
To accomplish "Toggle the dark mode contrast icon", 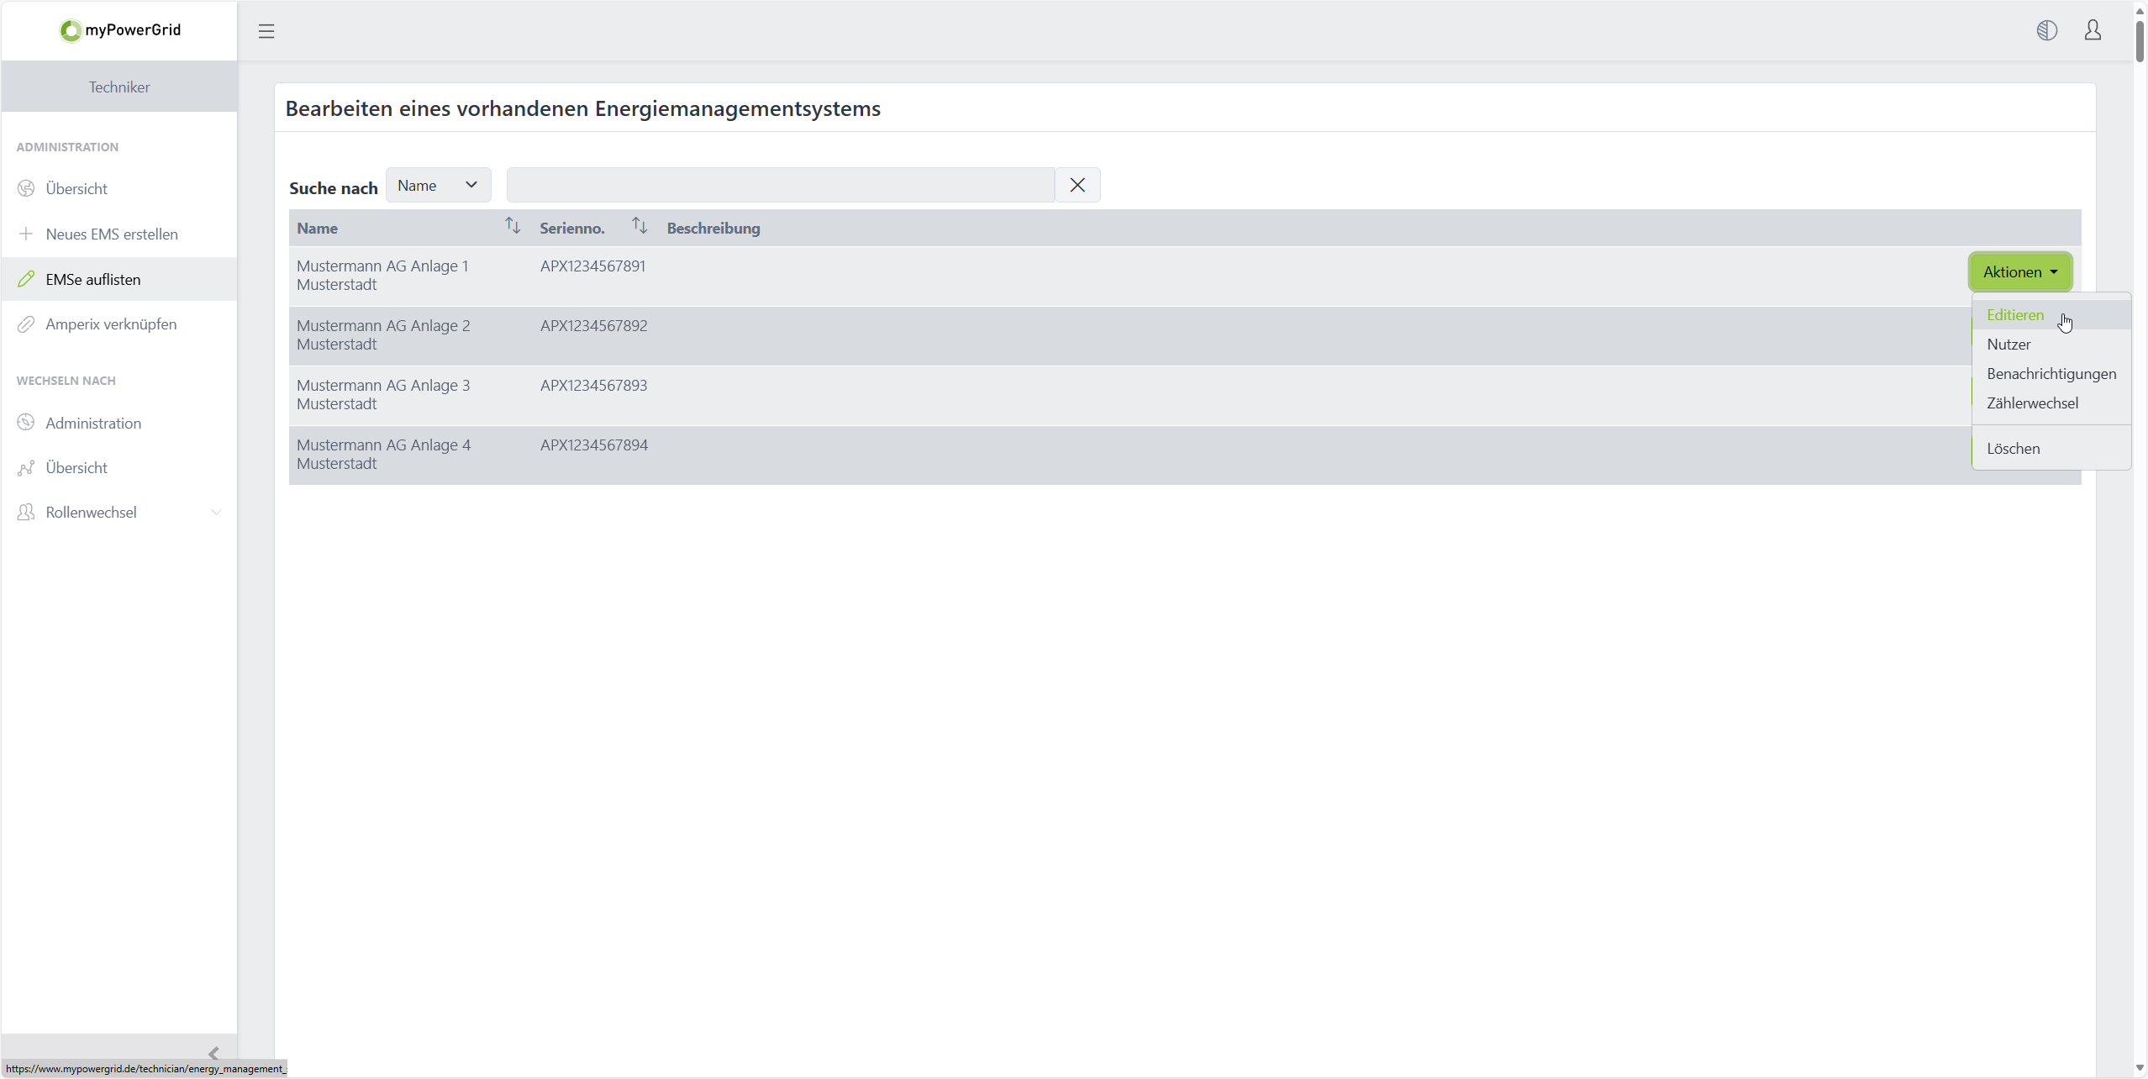I will [x=2046, y=31].
